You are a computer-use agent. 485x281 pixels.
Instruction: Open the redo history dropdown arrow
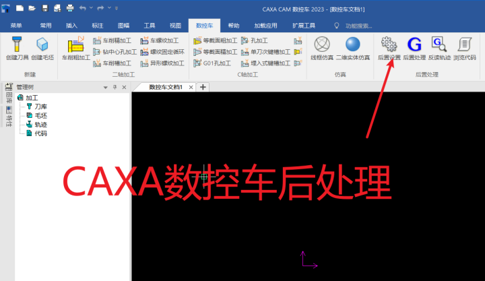[x=109, y=8]
